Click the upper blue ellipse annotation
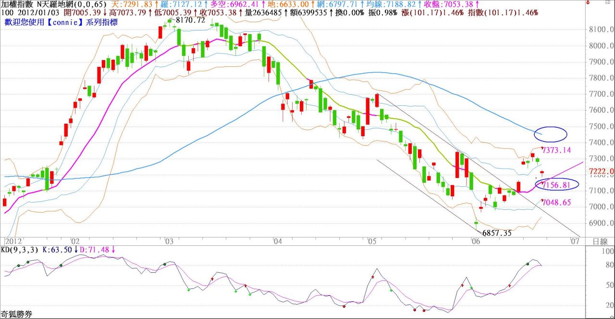Viewport: 615px width, 319px height. click(550, 134)
